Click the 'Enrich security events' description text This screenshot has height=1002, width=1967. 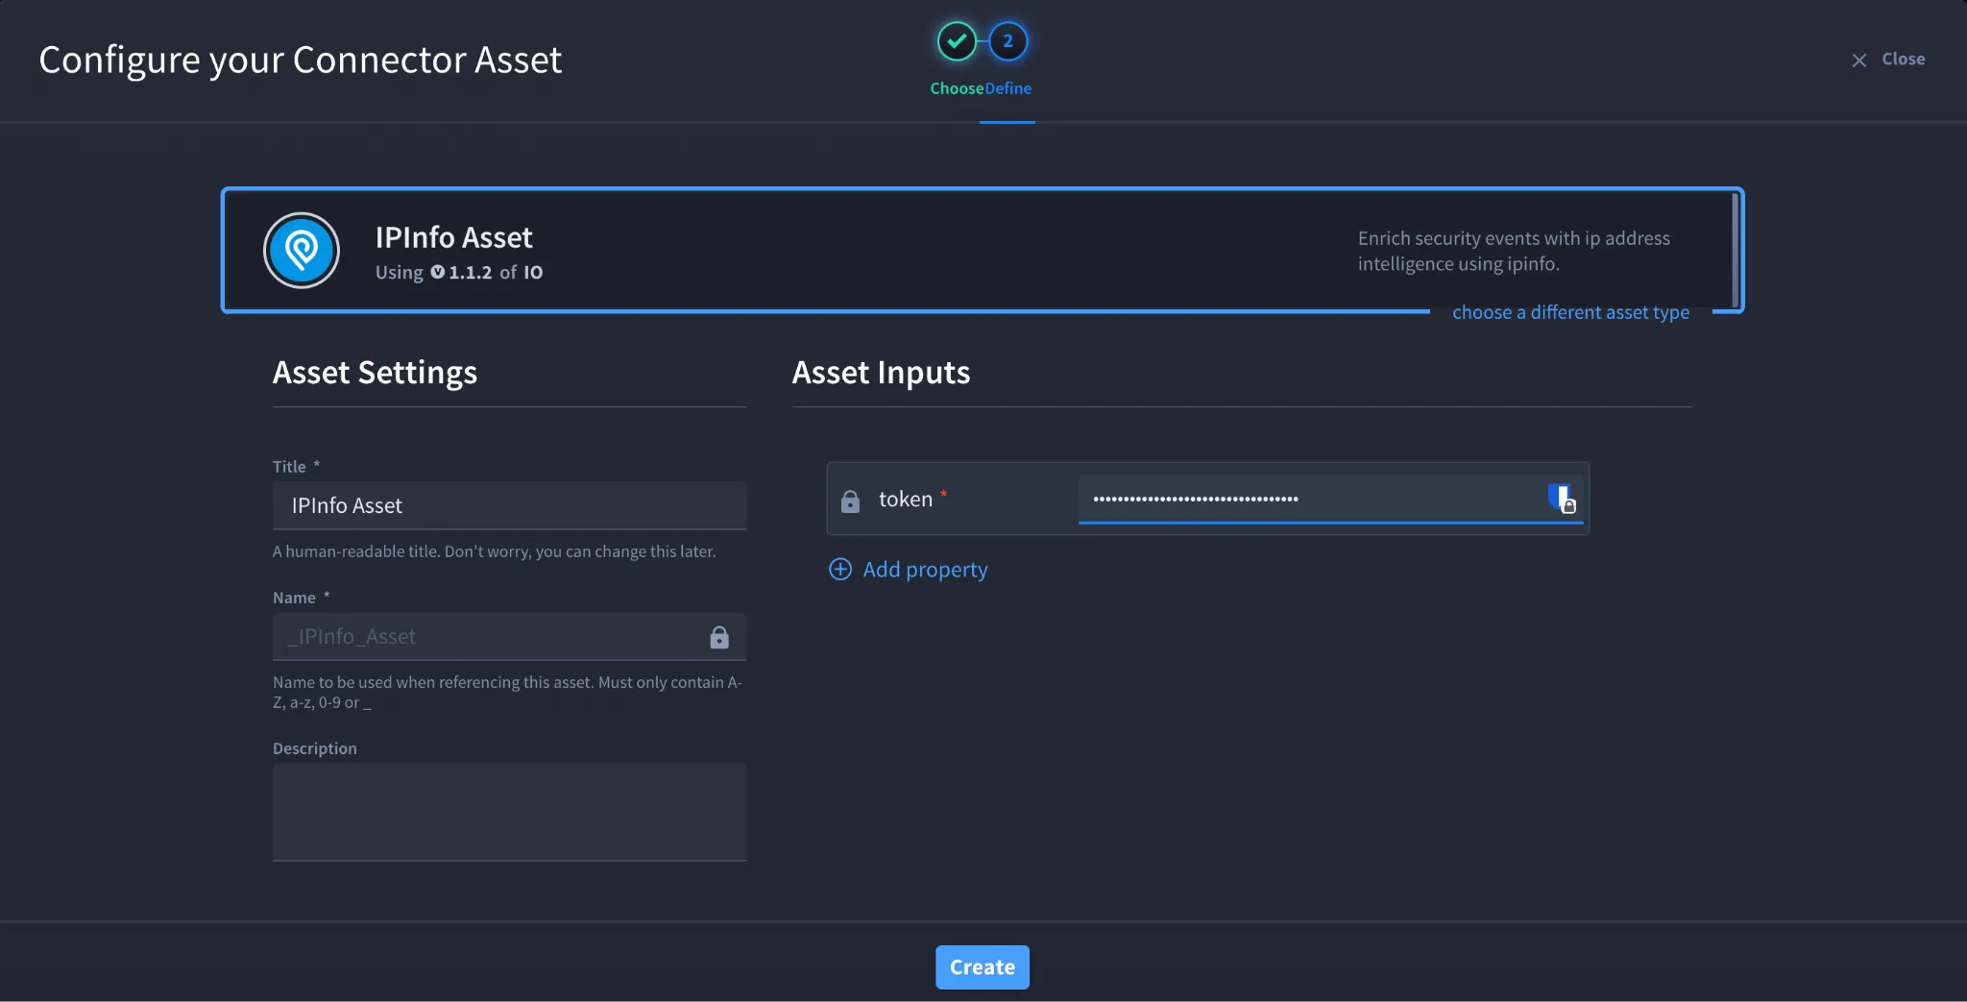point(1514,251)
